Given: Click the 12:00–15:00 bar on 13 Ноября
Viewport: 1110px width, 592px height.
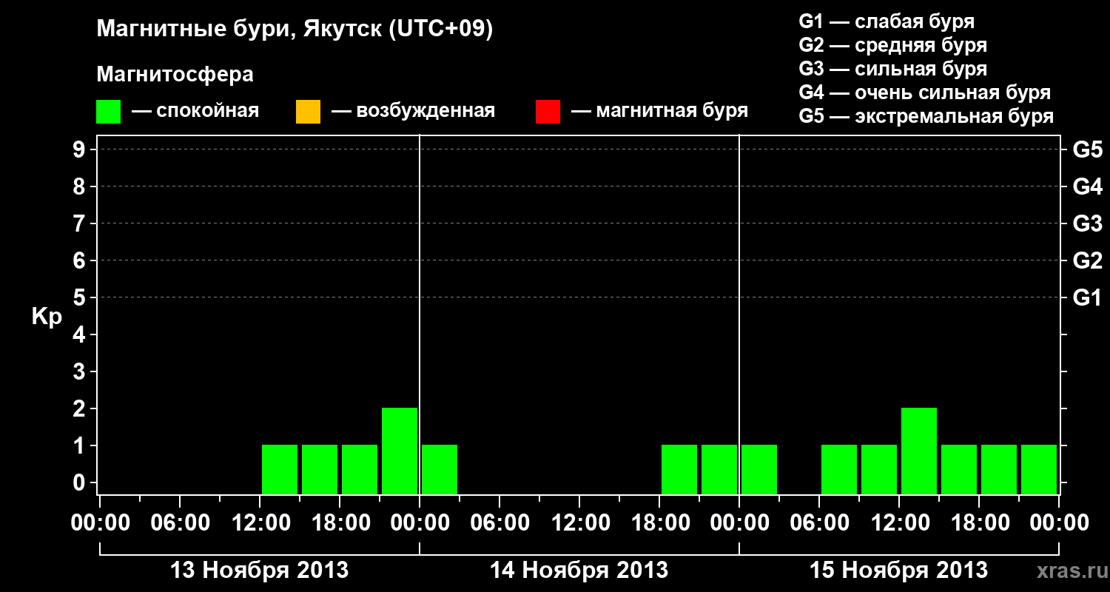Looking at the screenshot, I should pos(280,469).
